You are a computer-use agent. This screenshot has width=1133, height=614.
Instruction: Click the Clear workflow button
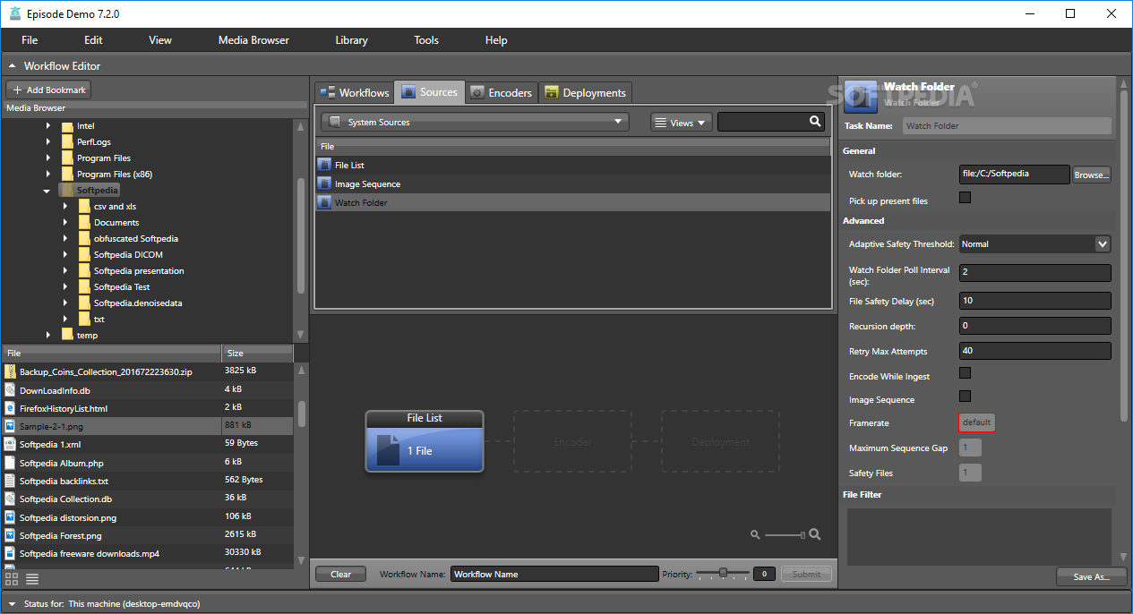(340, 574)
